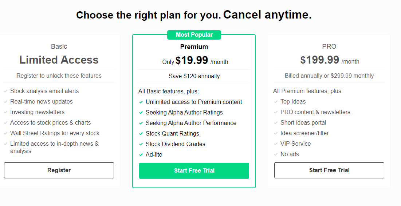The image size is (401, 206).
Task: Start Free Trial for the PRO plan
Action: (329, 170)
